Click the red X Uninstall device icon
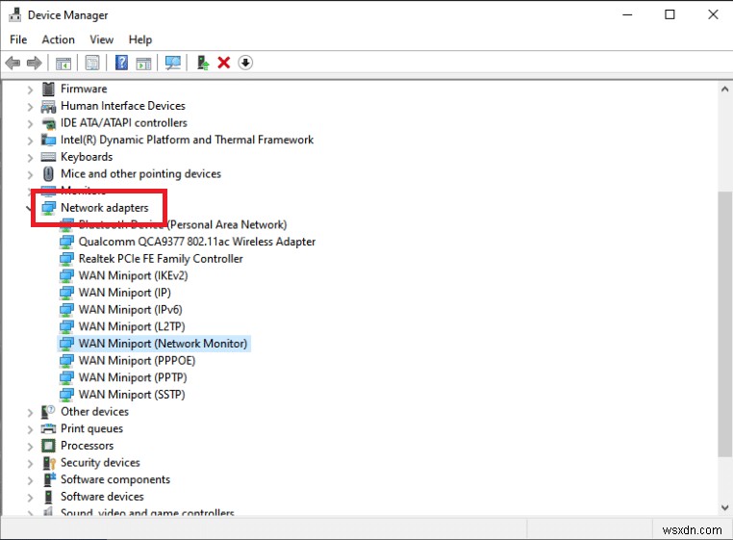 coord(224,63)
